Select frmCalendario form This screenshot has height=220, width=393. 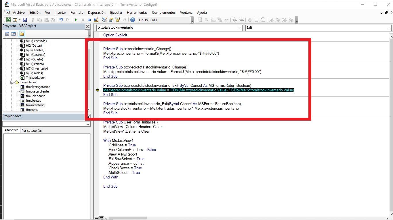35,96
